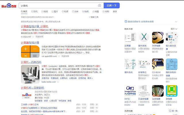184x115 pixels.
Task: Open 百度快照 for cal.apple886.com result
Action: coord(65,56)
